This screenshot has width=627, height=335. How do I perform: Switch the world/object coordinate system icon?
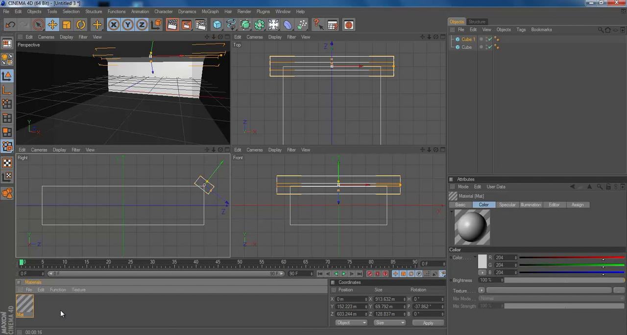[156, 24]
